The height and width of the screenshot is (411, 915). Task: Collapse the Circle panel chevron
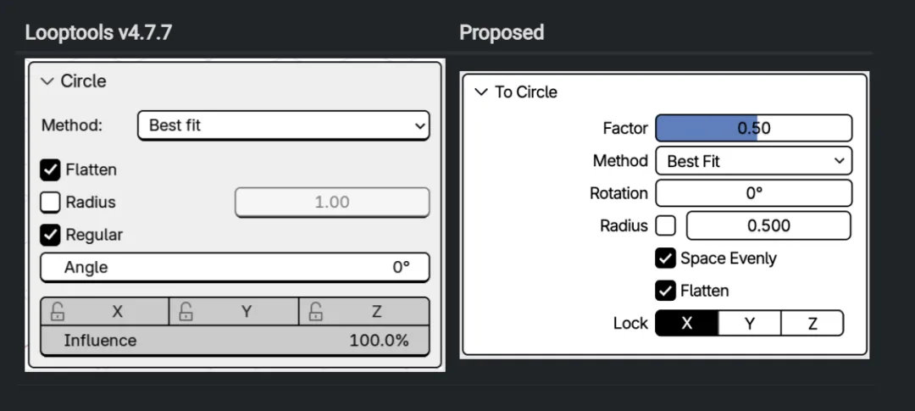click(47, 81)
